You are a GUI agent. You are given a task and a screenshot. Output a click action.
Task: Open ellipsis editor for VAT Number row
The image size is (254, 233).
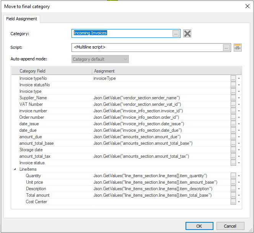pyautogui.click(x=233, y=104)
